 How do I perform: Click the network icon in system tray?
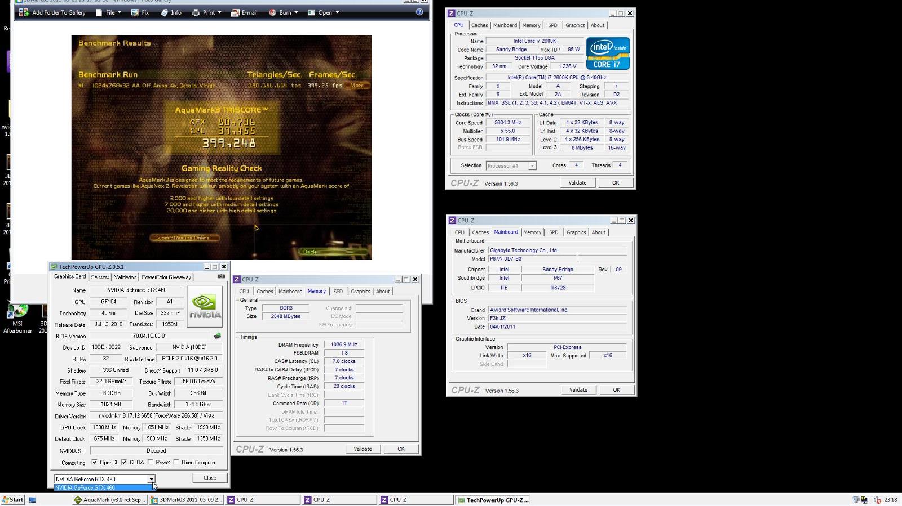(x=856, y=500)
